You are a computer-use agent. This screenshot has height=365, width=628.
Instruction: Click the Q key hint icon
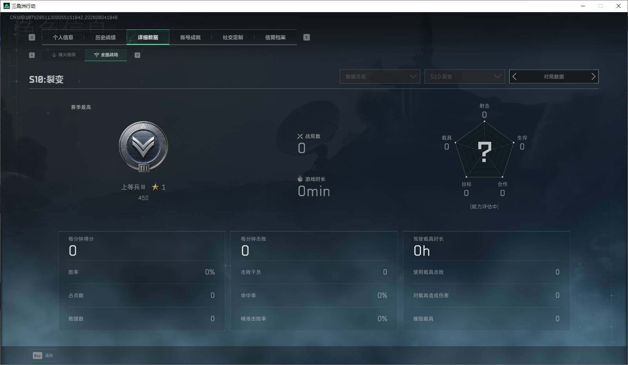point(32,37)
